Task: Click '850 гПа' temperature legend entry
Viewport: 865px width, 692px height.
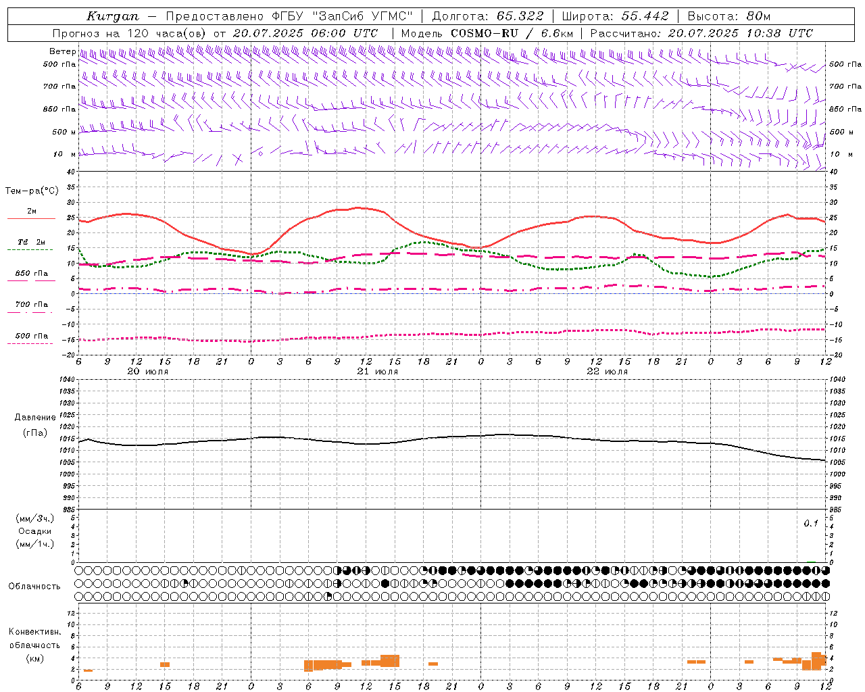Action: pyautogui.click(x=32, y=274)
